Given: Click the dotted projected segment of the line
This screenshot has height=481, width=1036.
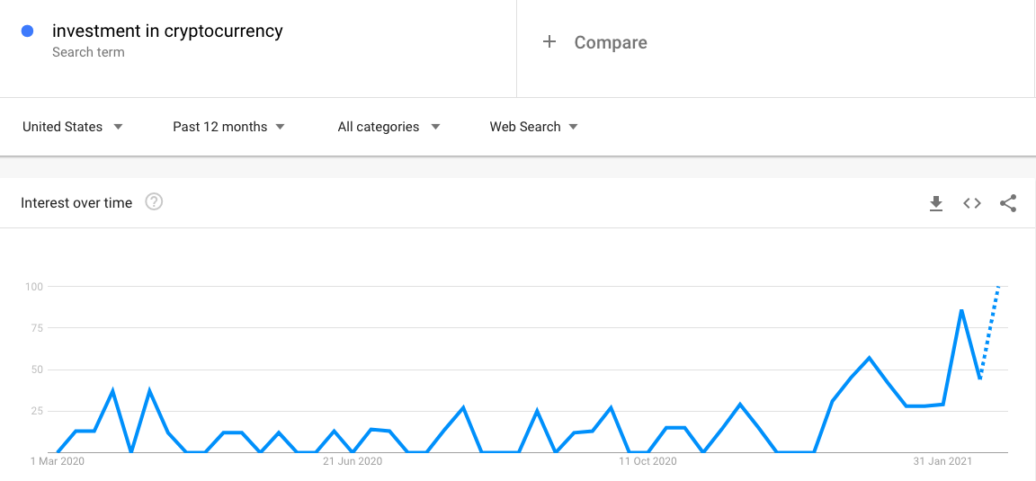Looking at the screenshot, I should click(x=990, y=330).
